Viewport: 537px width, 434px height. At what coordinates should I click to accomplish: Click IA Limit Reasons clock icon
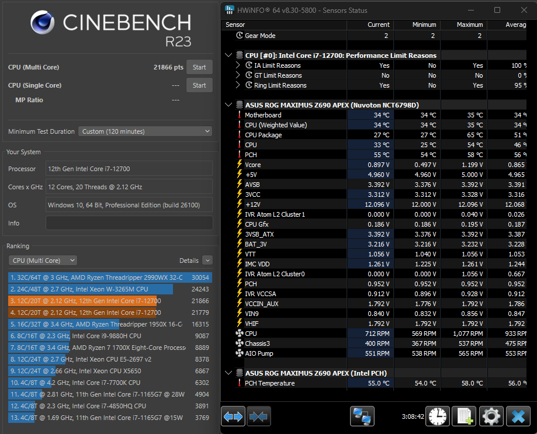pos(249,65)
